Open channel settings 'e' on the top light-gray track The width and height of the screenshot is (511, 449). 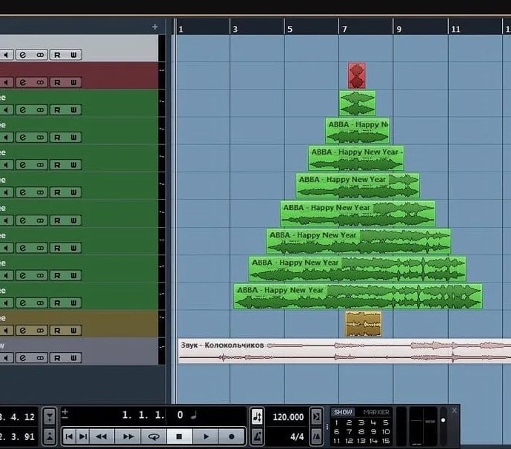coord(23,55)
